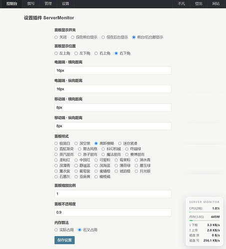This screenshot has width=226, height=249.
Task: Focus the 面板缩放比例 input field
Action: click(x=113, y=194)
